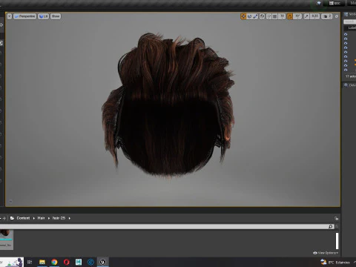Click the folder icon before Content path
The width and height of the screenshot is (356, 267).
pos(12,218)
